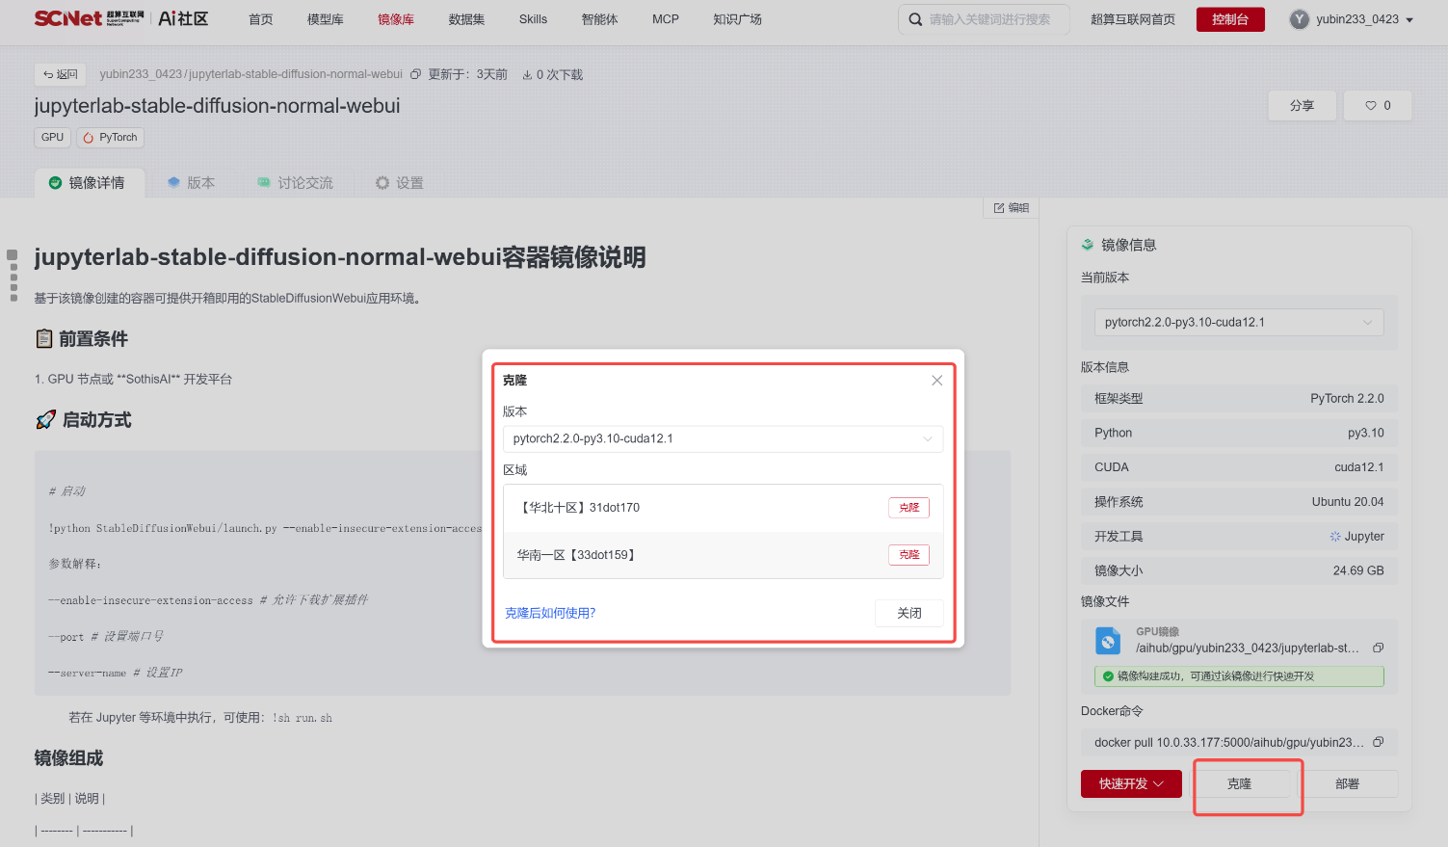This screenshot has width=1448, height=847.
Task: Switch to the 讨论交流 tab
Action: pyautogui.click(x=295, y=183)
